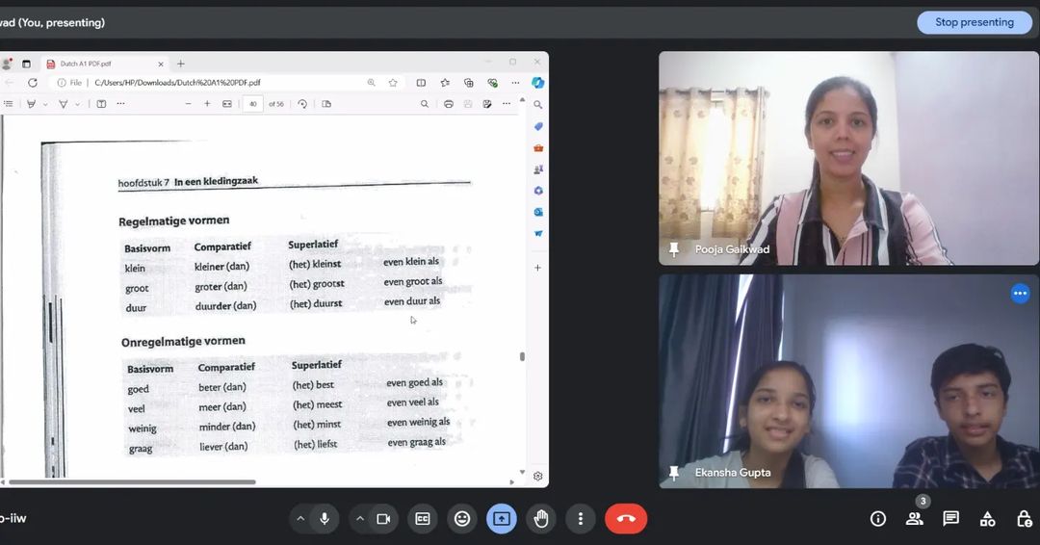Open the activities shapes icon
Image resolution: width=1040 pixels, height=545 pixels.
coord(988,518)
